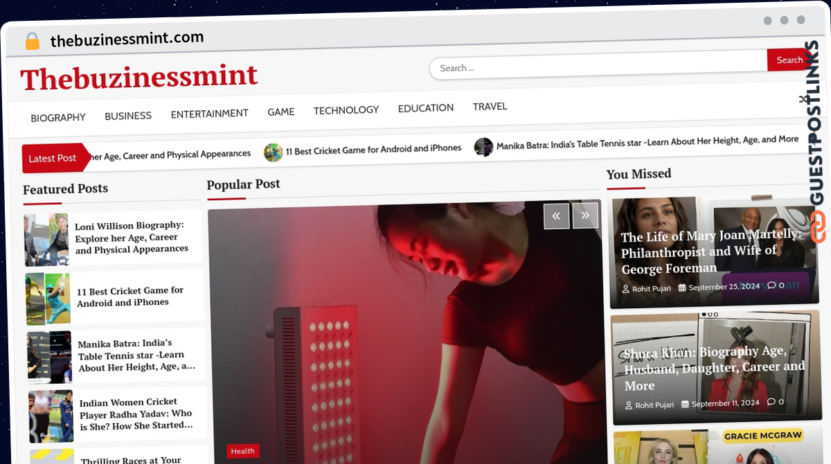Click the comment icon on the Mary Joan Martelly card

point(771,285)
